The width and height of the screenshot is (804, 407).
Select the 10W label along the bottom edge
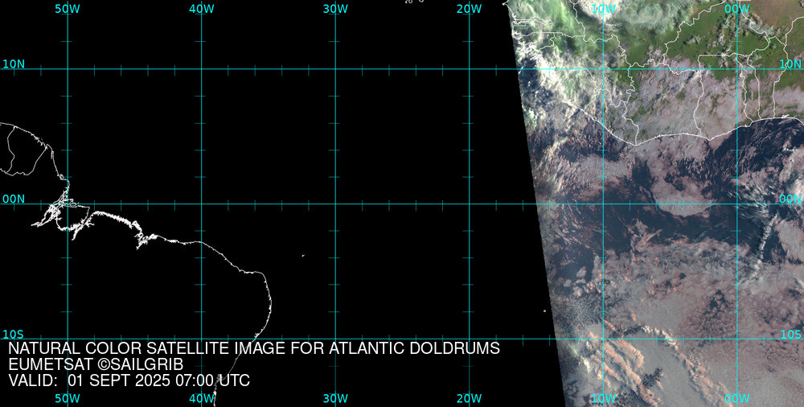click(603, 398)
